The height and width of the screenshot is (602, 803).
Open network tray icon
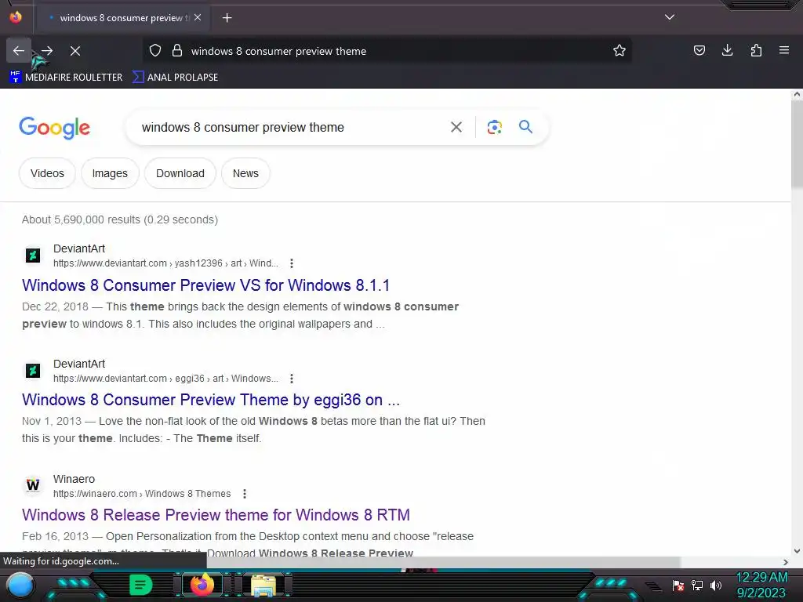click(x=696, y=586)
